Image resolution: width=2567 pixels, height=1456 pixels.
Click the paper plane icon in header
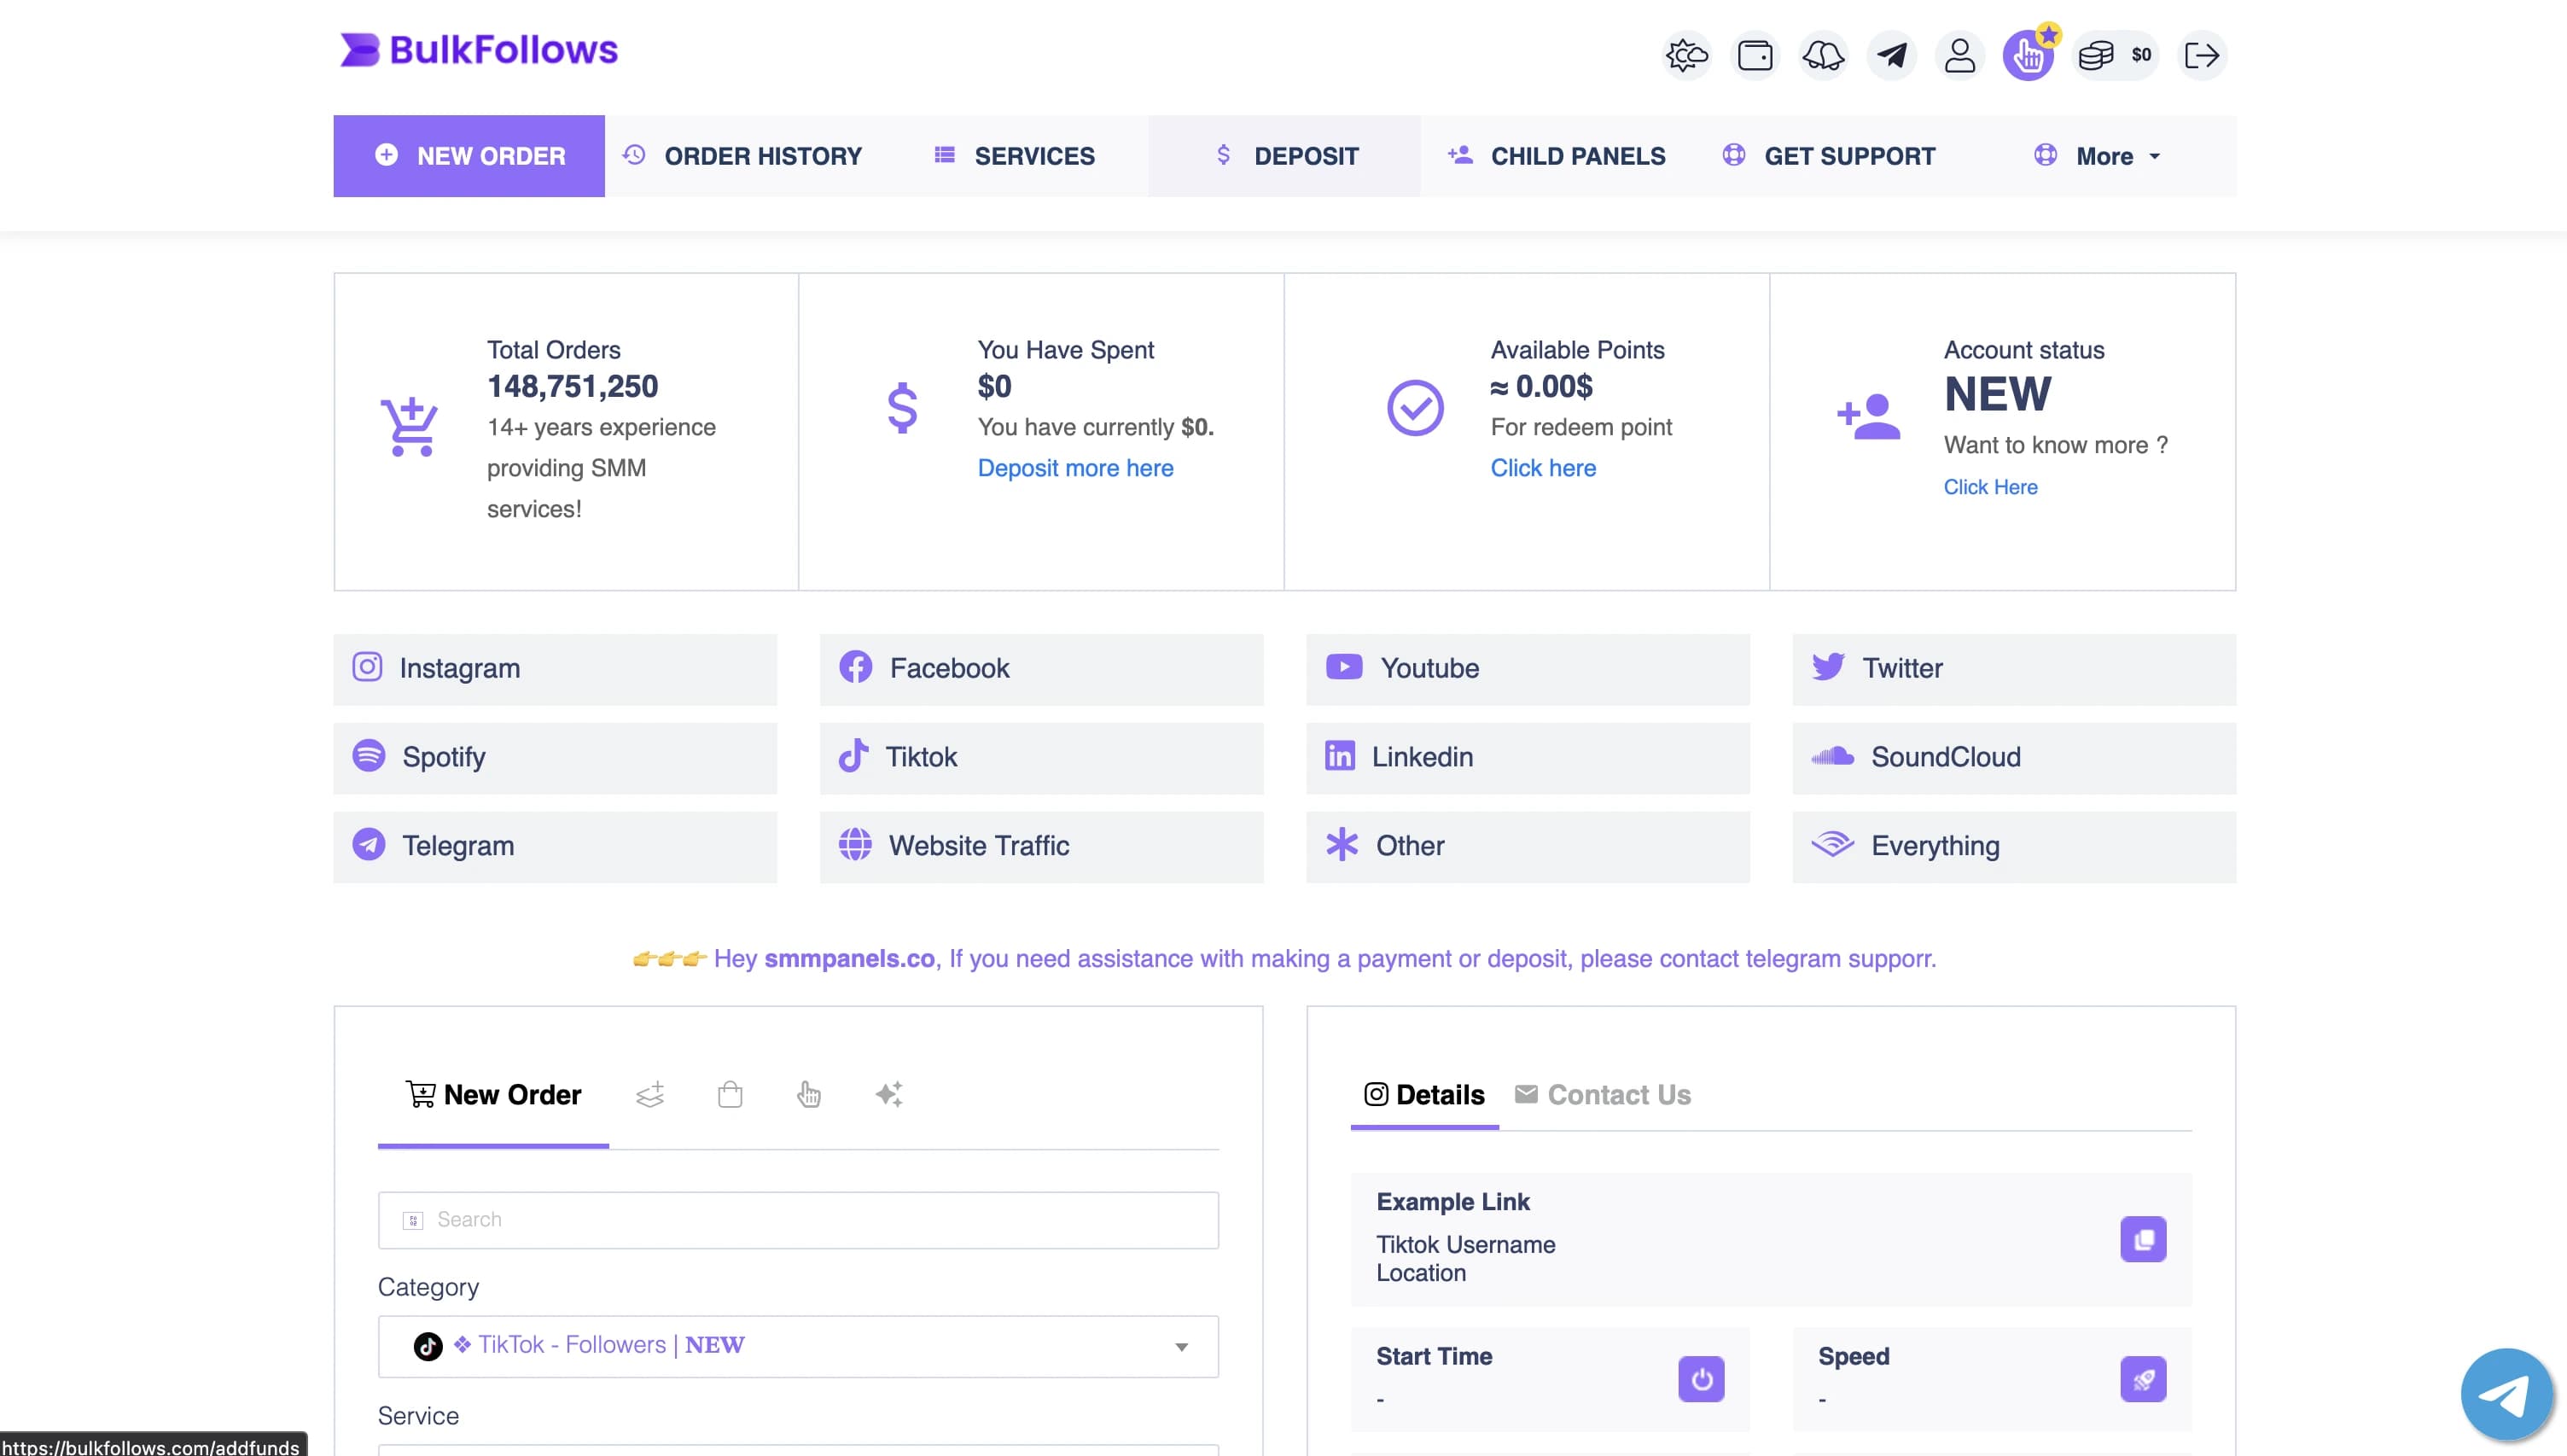click(1890, 55)
